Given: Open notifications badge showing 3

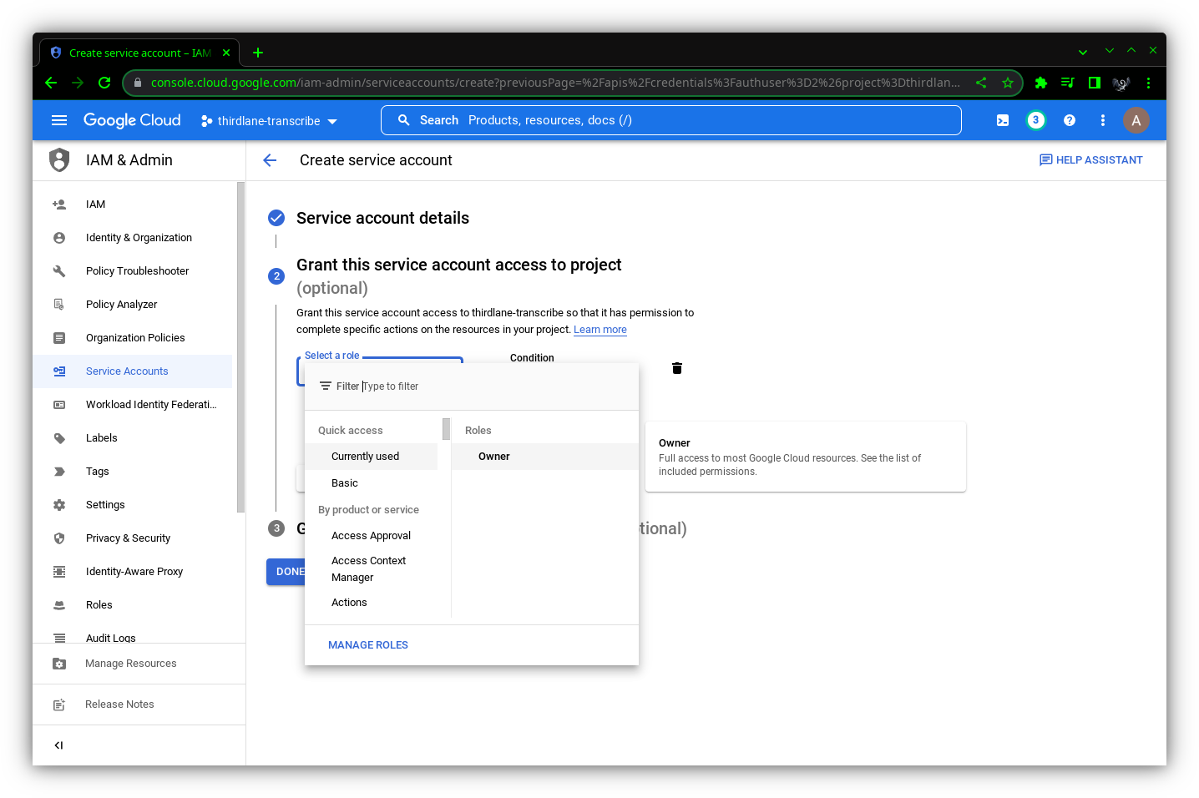Looking at the screenshot, I should 1036,120.
